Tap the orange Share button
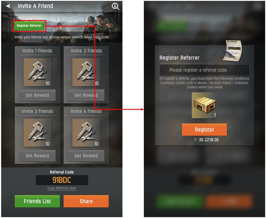 (86, 201)
